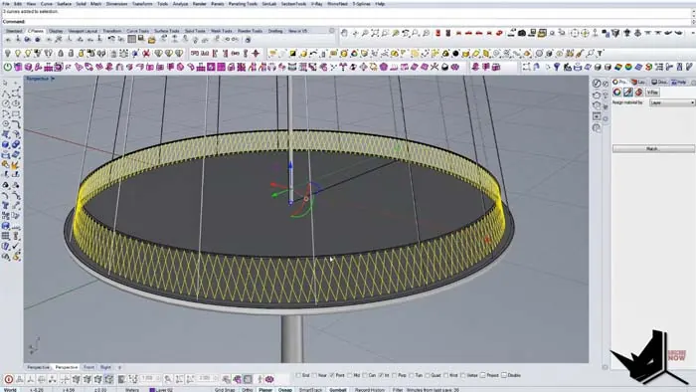Uncheck the Point osnap checkbox

[x=331, y=375]
